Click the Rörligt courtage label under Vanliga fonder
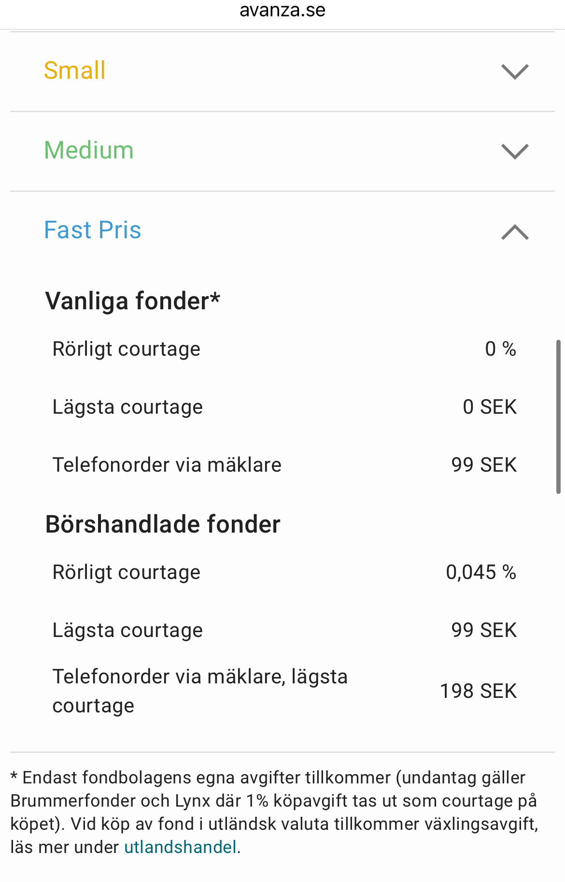This screenshot has height=882, width=565. pos(126,349)
